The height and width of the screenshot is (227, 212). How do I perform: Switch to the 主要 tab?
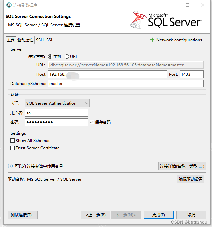[11, 40]
